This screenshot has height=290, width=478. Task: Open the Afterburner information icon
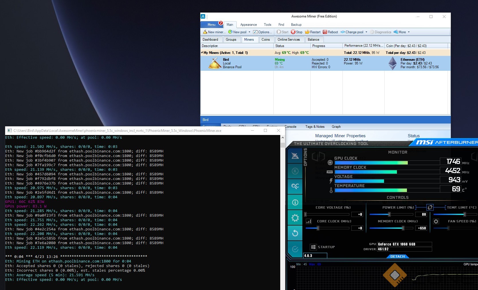click(x=295, y=202)
